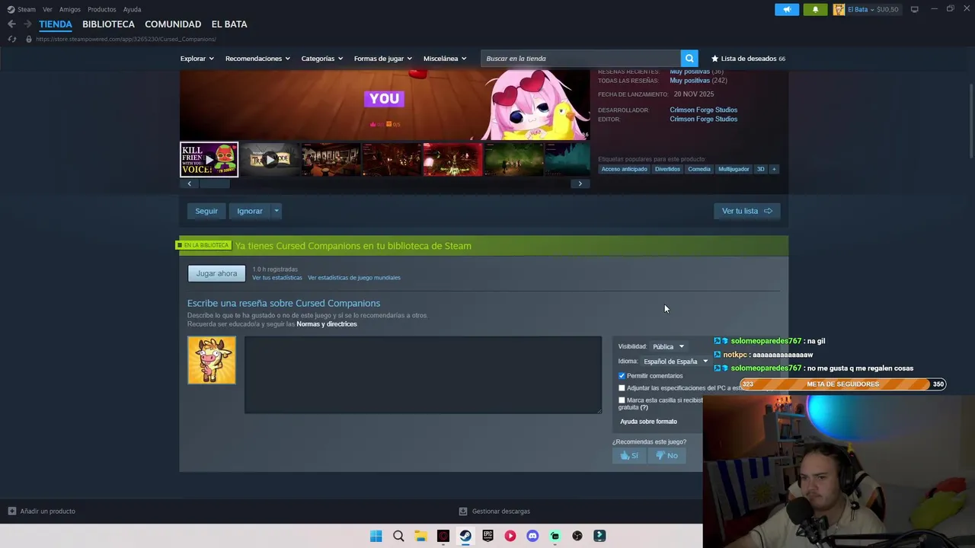Expand the Formas de jugar menu
Image resolution: width=975 pixels, height=548 pixels.
[x=382, y=59]
